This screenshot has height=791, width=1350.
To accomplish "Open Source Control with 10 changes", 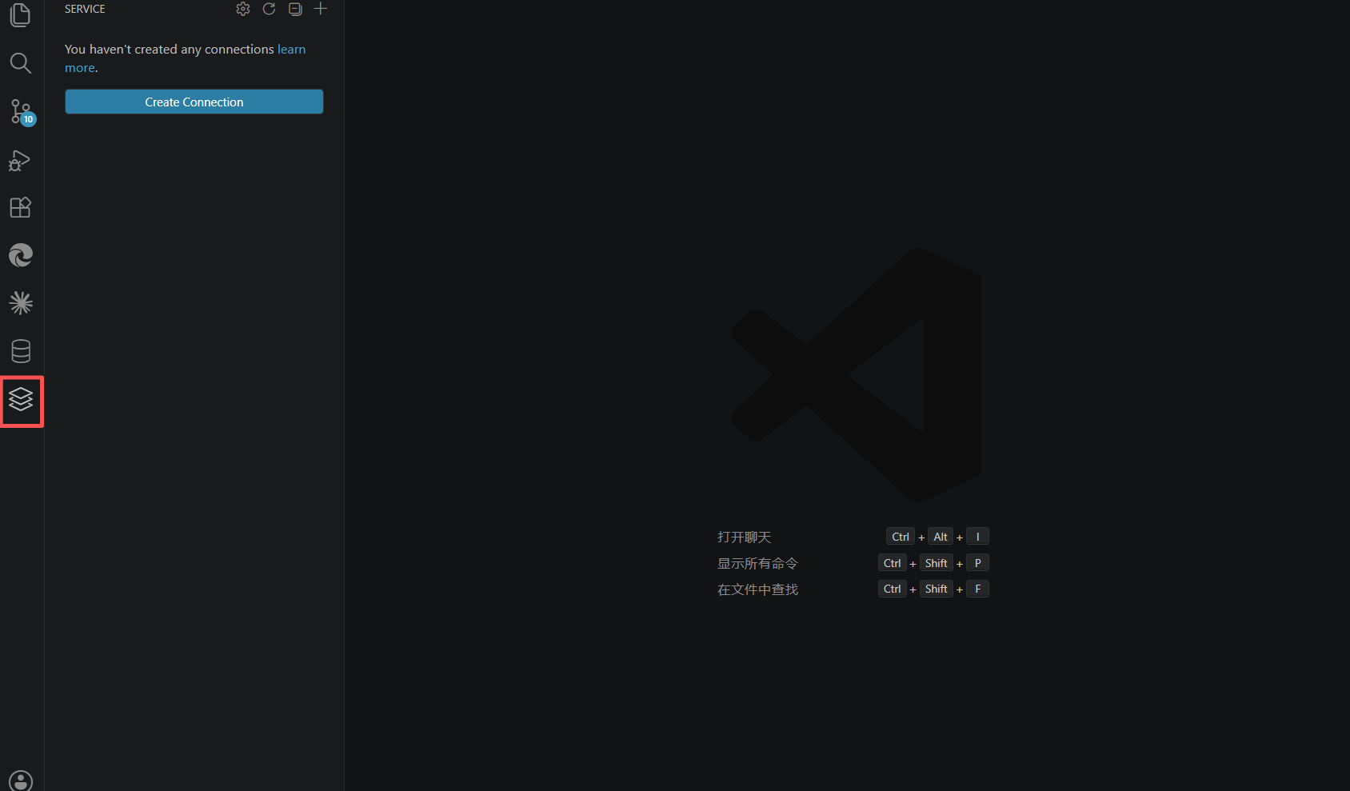I will coord(21,111).
